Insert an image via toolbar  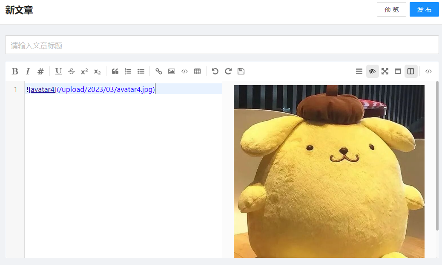click(x=172, y=71)
